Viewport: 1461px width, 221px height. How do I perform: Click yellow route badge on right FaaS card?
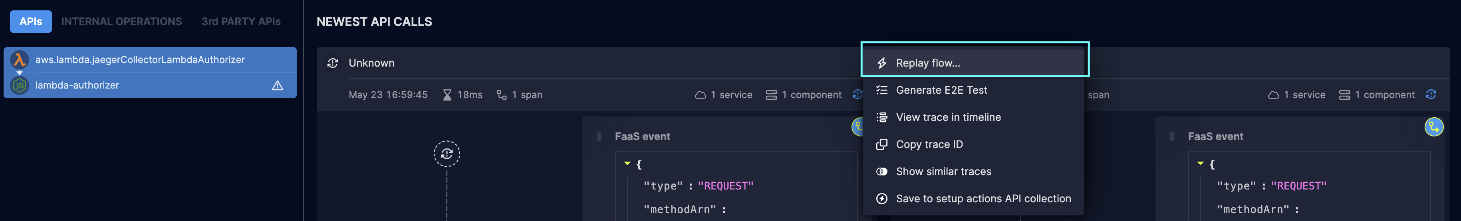pos(1434,127)
